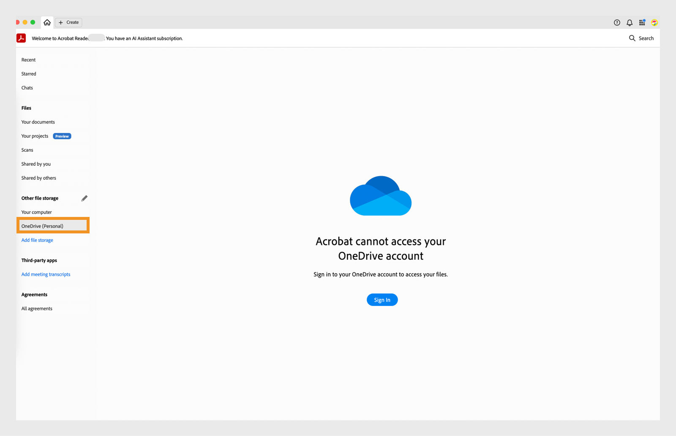Switch to the Chats section
Image resolution: width=676 pixels, height=436 pixels.
[x=27, y=87]
